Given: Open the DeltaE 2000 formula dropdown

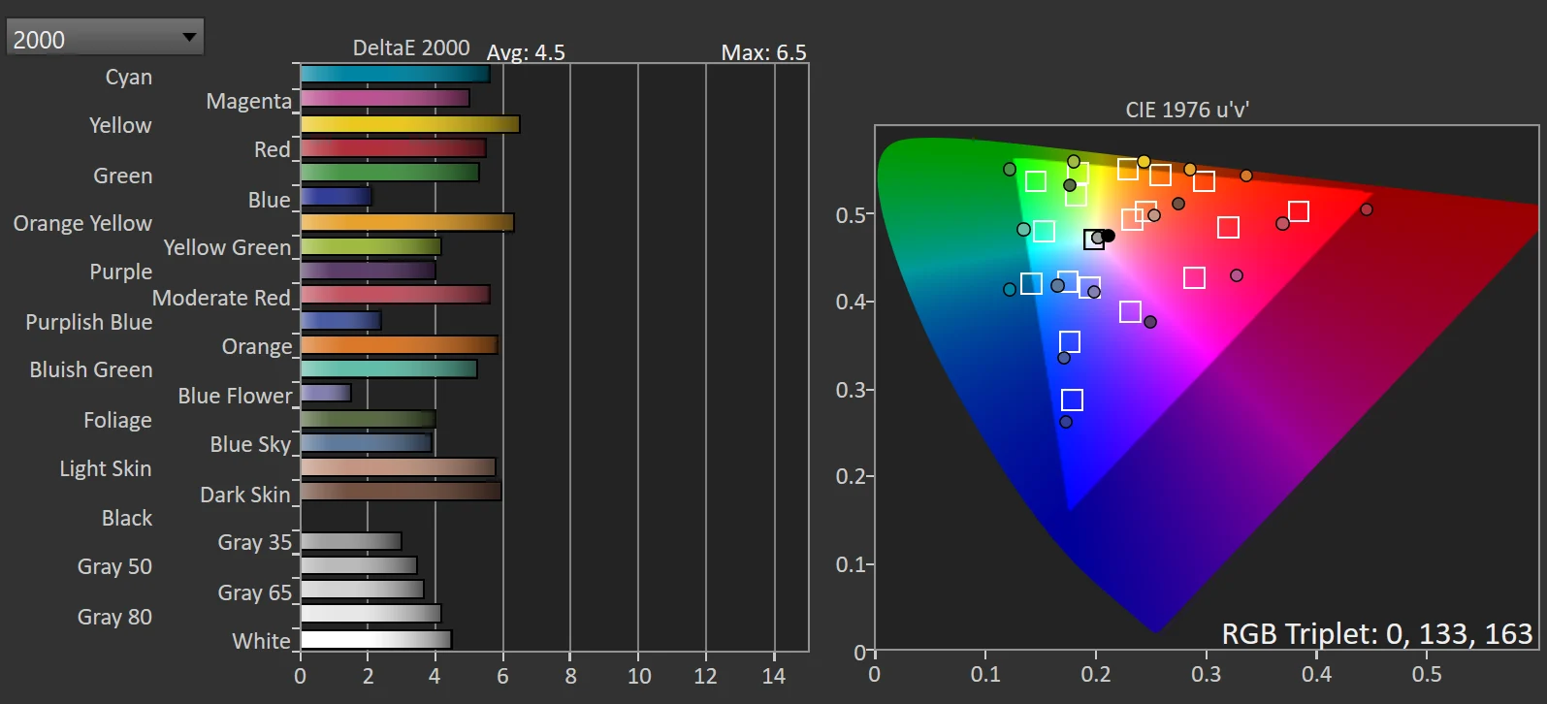Looking at the screenshot, I should click(x=105, y=38).
